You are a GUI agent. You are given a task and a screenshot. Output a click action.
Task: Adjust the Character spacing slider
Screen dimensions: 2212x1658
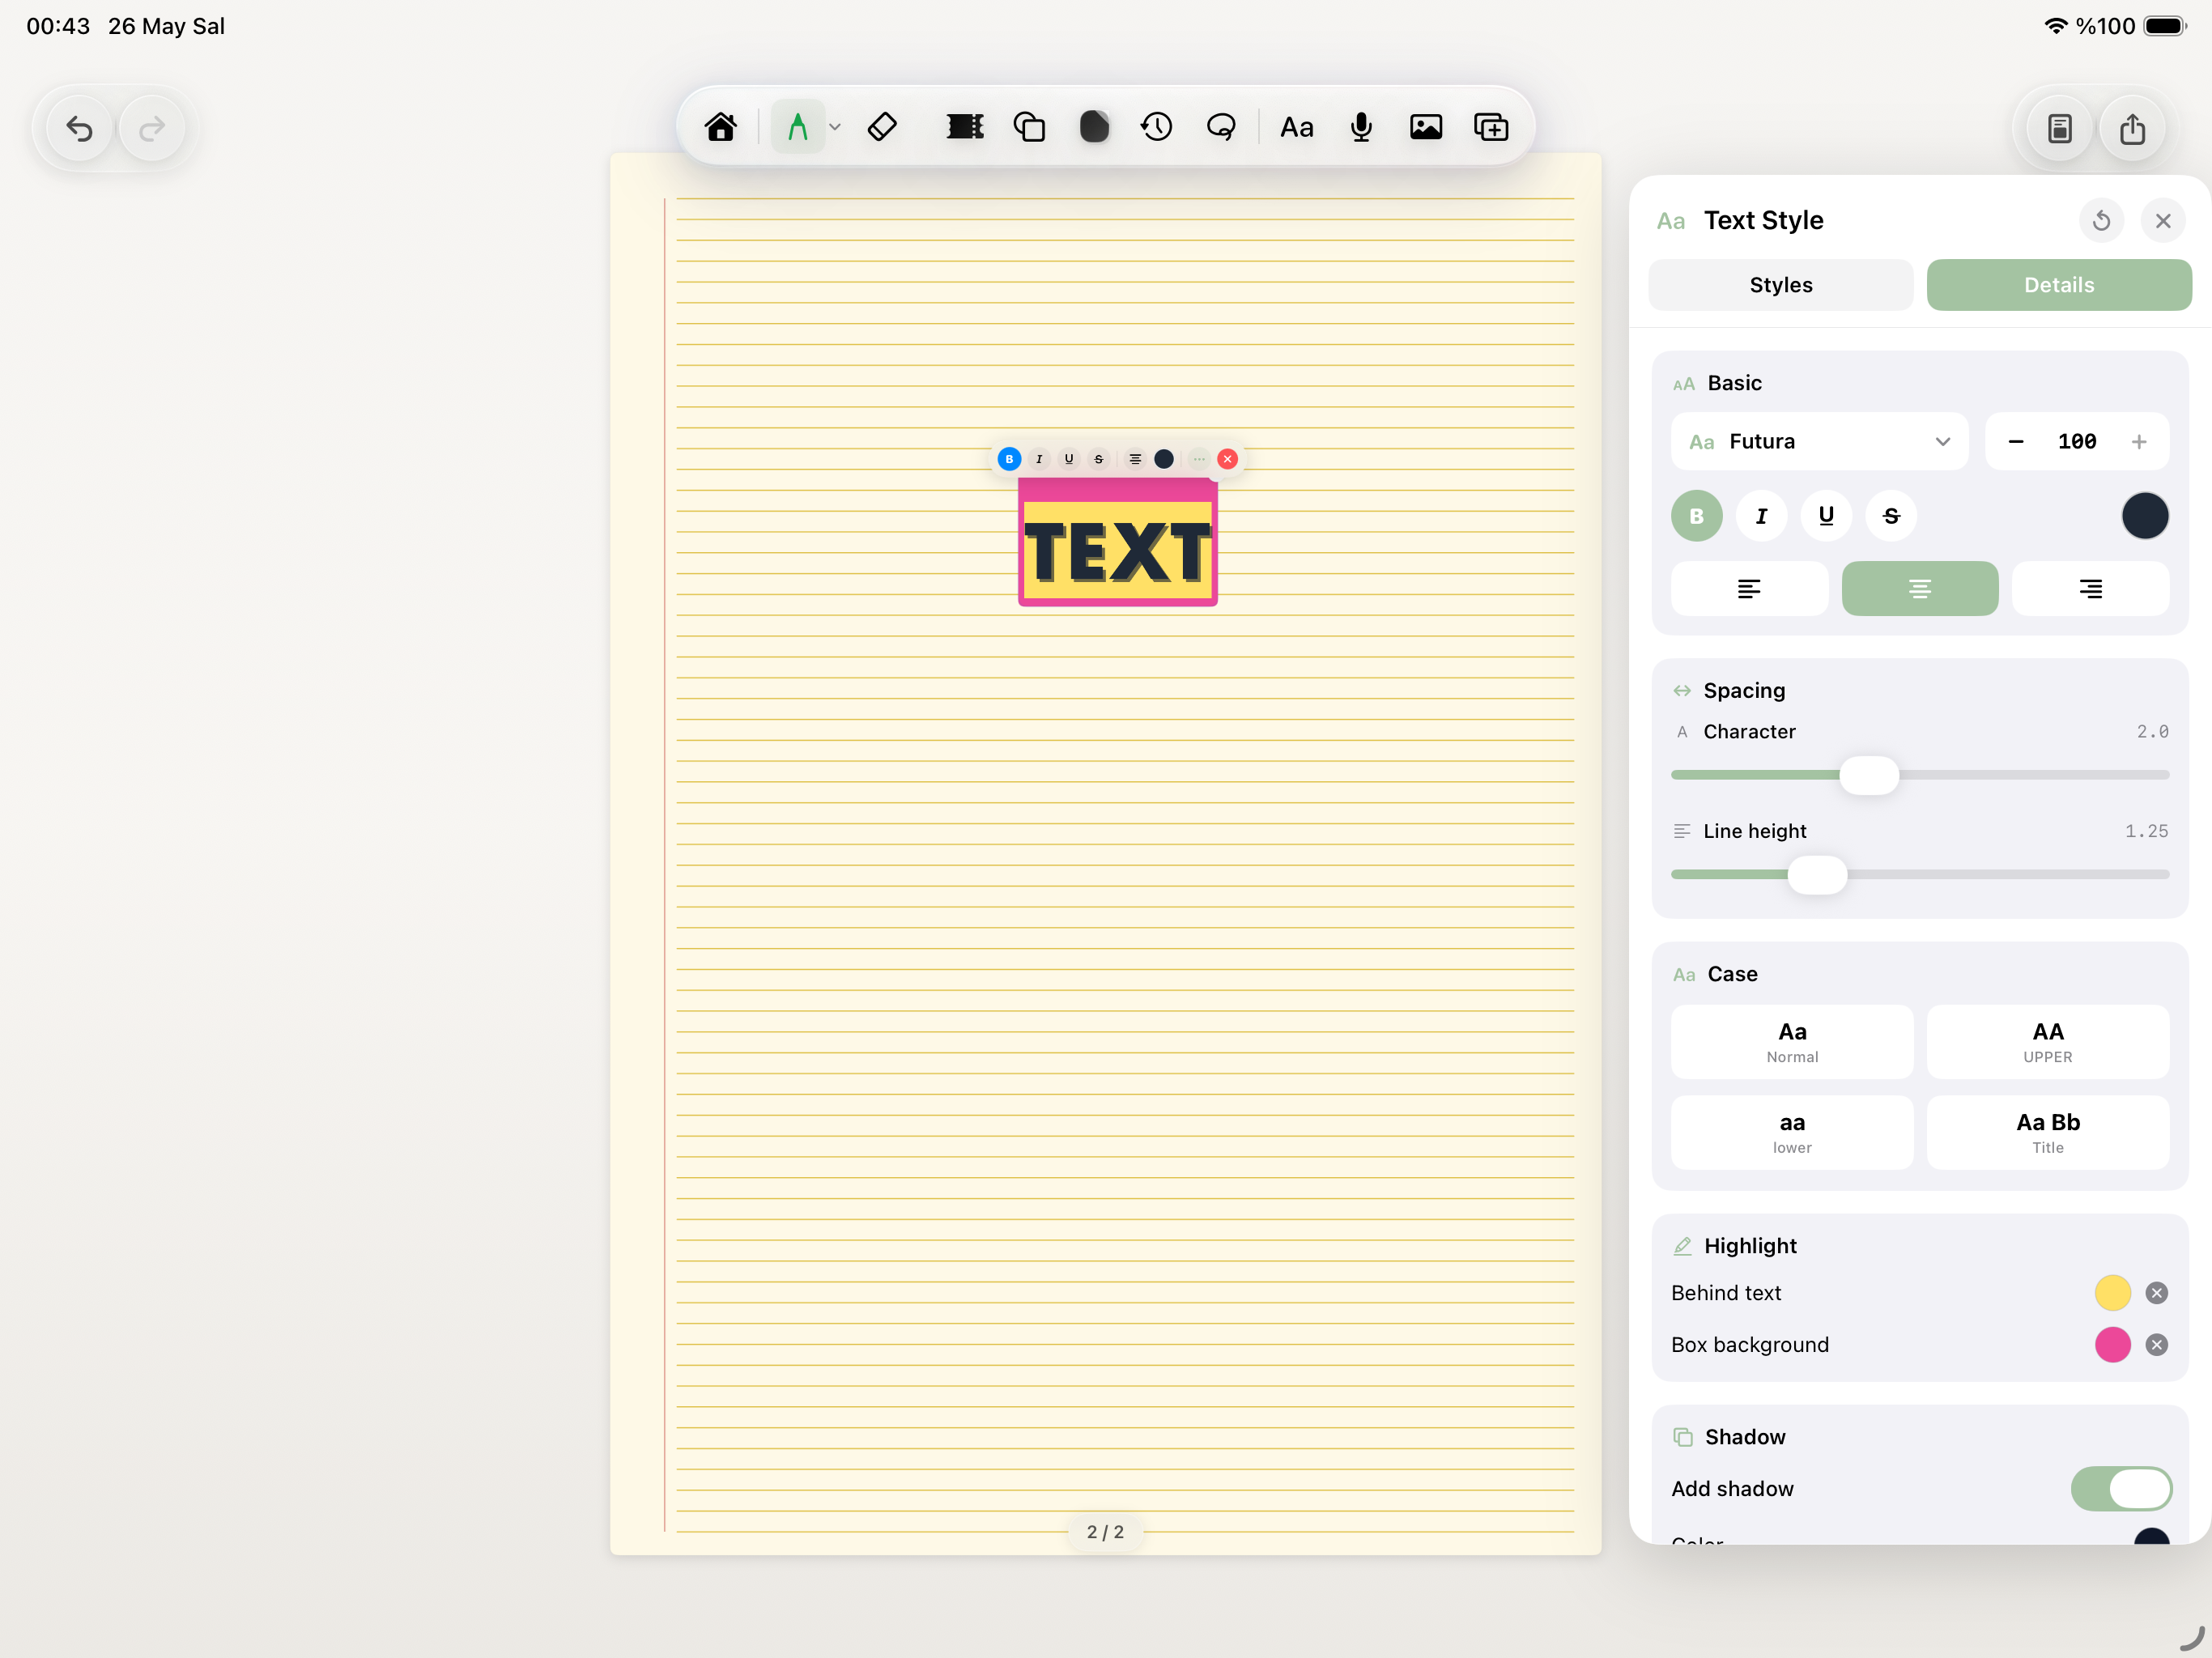1869,775
